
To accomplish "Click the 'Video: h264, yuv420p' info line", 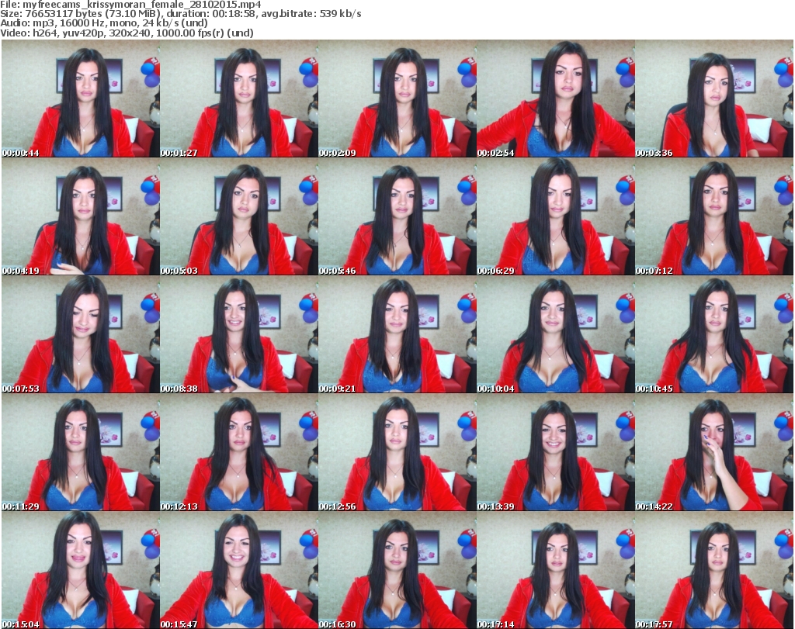I will tap(127, 33).
